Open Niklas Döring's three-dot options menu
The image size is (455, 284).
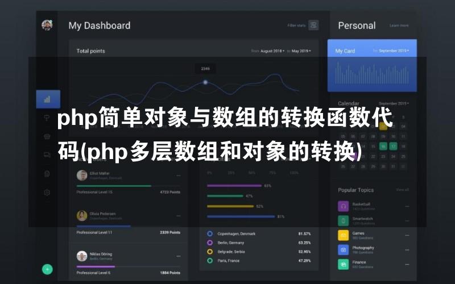178,256
